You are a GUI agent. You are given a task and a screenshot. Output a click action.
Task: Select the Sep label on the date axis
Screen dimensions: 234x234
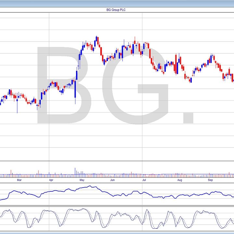(x=210, y=180)
